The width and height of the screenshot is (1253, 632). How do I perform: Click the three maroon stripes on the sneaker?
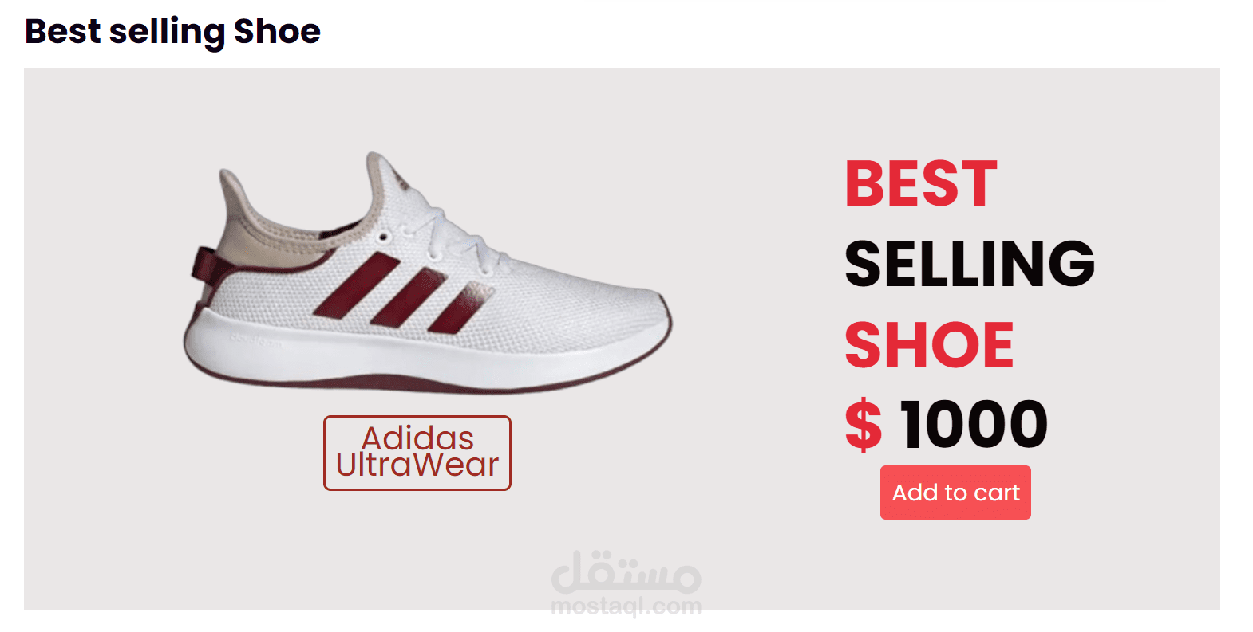(x=401, y=293)
